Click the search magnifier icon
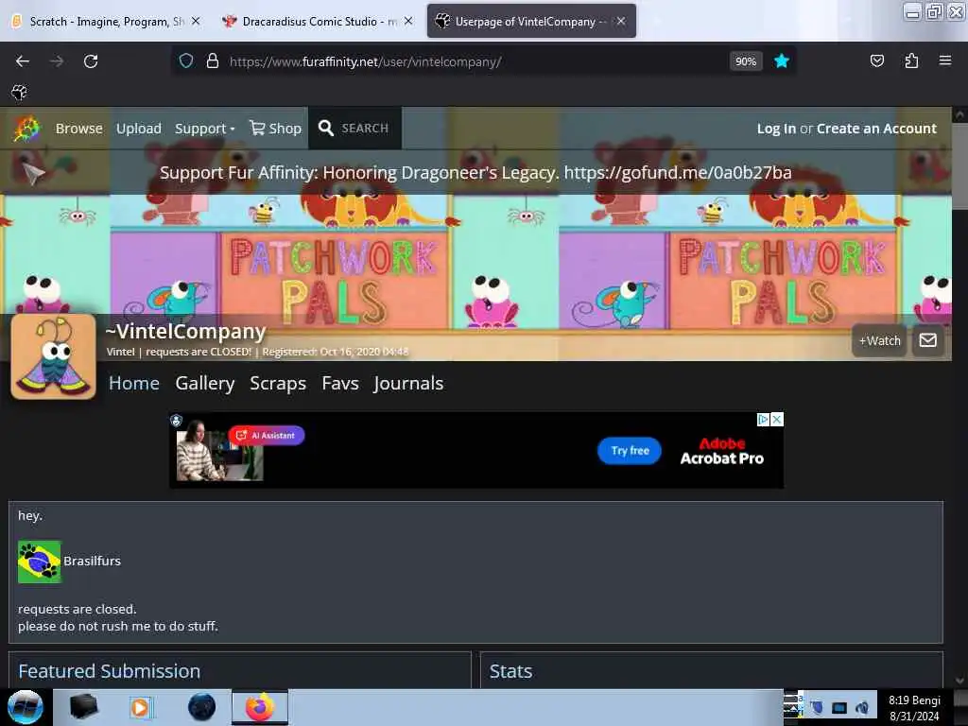This screenshot has width=968, height=726. pos(325,128)
